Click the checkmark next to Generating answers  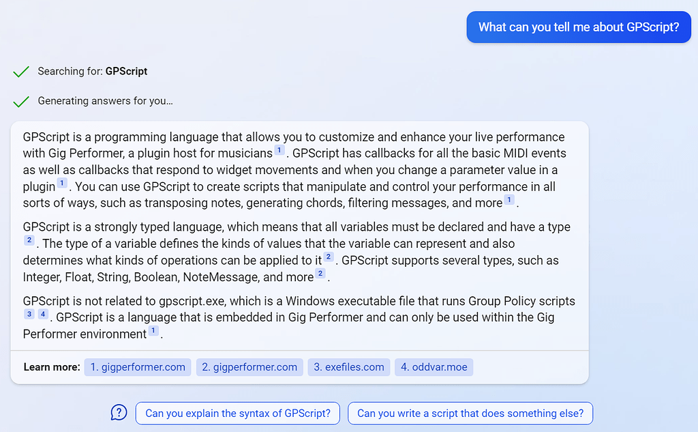tap(21, 100)
